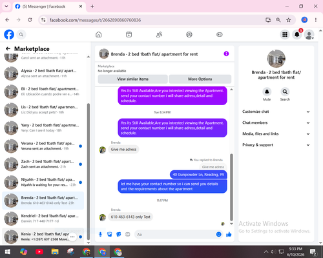Viewport: 323px width, 258px height.
Task: Reload the page in Chrome
Action: (x=30, y=20)
